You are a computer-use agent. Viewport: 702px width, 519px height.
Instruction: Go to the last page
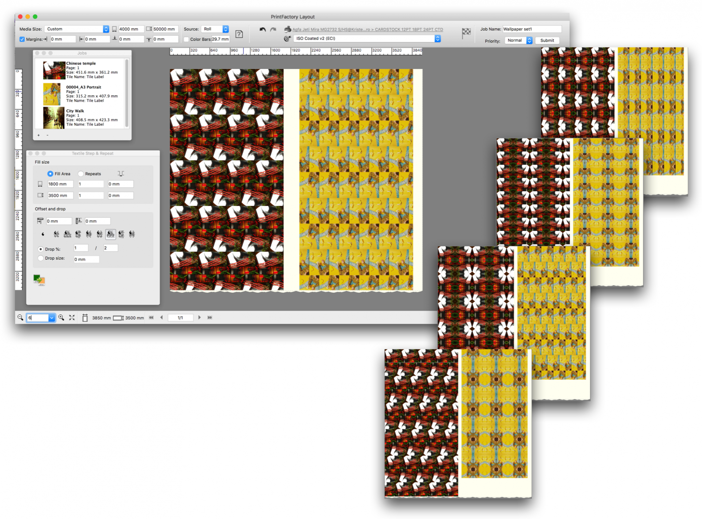[x=210, y=318]
